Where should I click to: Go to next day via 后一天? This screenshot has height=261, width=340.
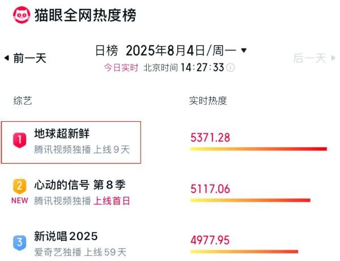coord(309,58)
